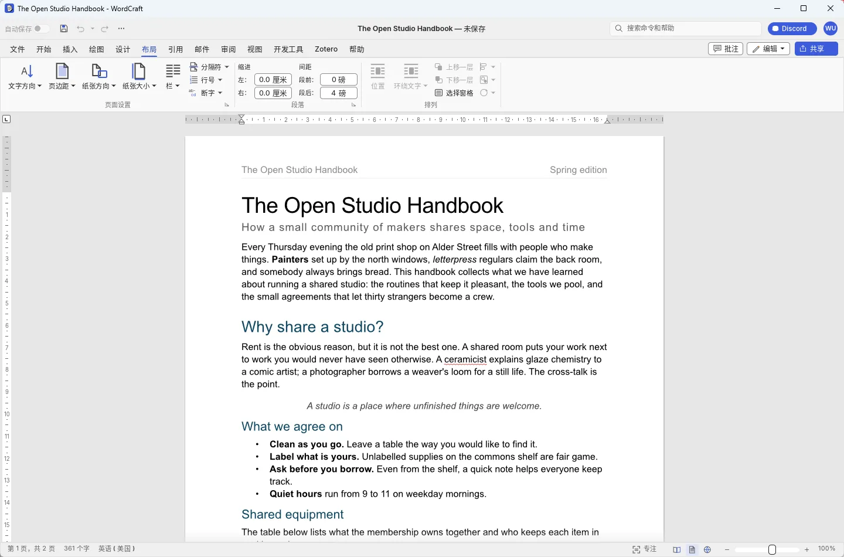The width and height of the screenshot is (844, 557).
Task: Open the 栏 columns icon
Action: click(173, 77)
